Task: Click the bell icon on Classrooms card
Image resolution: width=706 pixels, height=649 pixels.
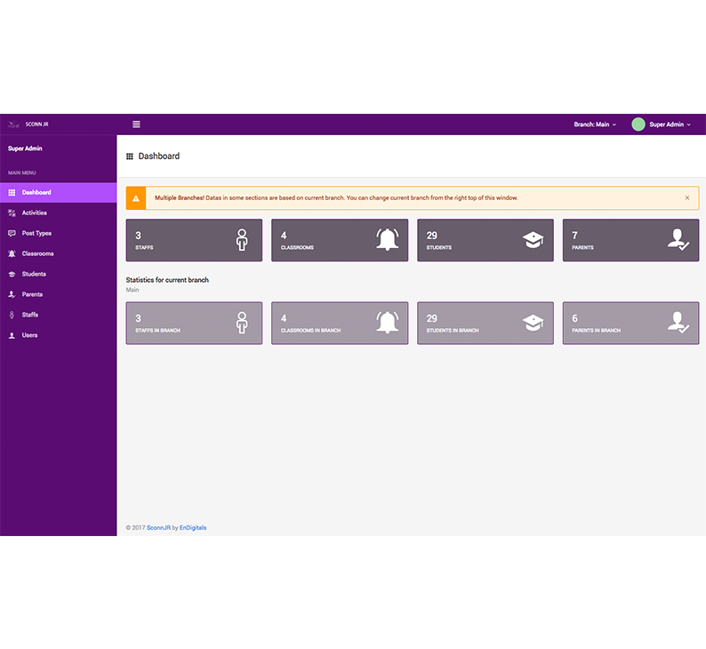Action: 388,240
